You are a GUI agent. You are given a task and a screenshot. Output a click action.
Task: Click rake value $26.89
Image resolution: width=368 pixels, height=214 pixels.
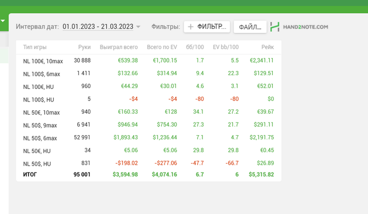pos(265,163)
